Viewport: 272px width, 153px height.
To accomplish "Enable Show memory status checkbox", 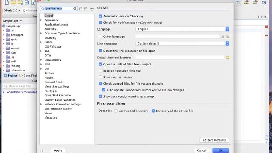I will click(100, 77).
